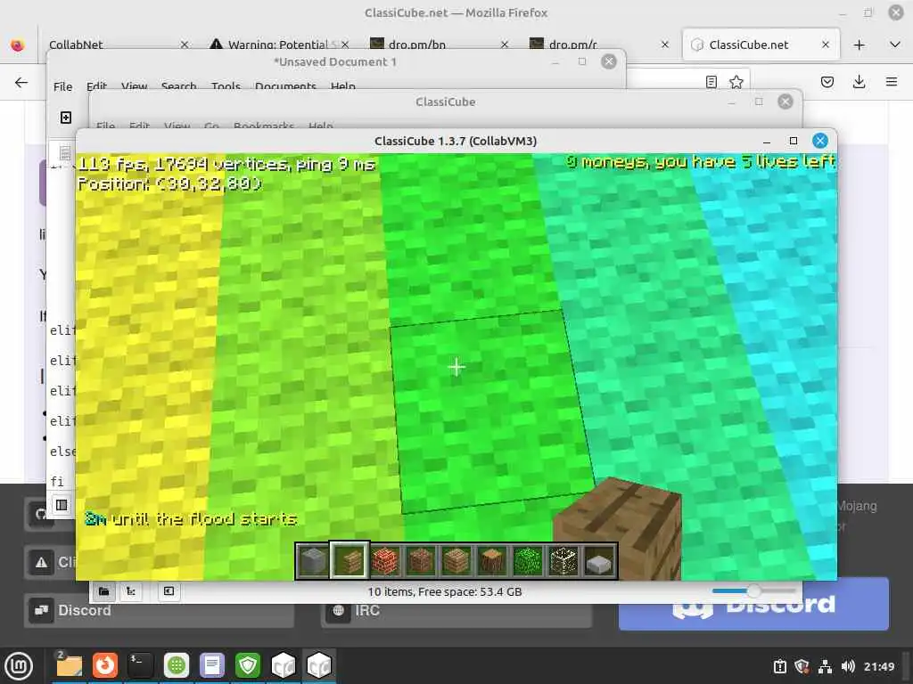This screenshot has height=684, width=913.
Task: Switch to the CollabNet browser tab
Action: (111, 45)
